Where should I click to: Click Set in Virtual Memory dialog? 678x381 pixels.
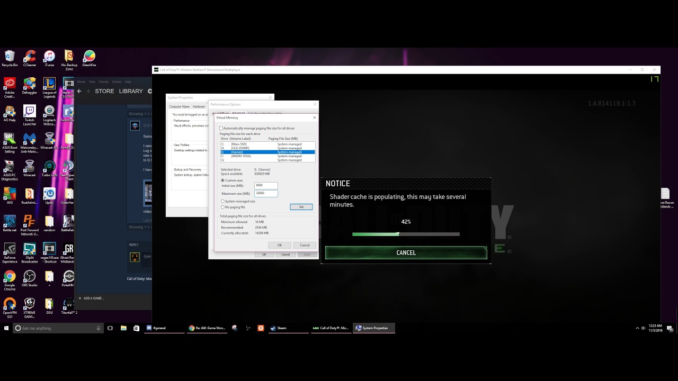point(301,207)
